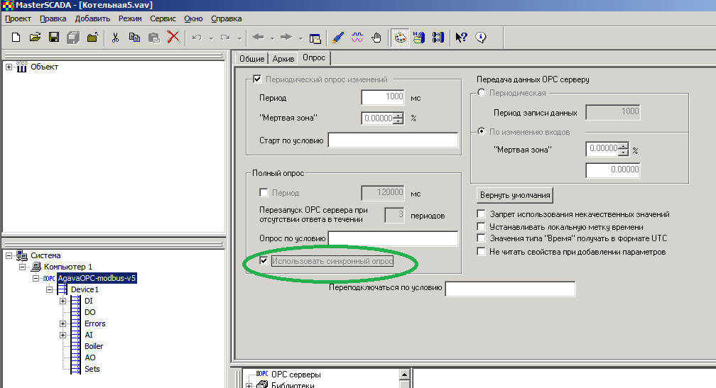
Task: Select the Периодическая radio button
Action: 482,92
